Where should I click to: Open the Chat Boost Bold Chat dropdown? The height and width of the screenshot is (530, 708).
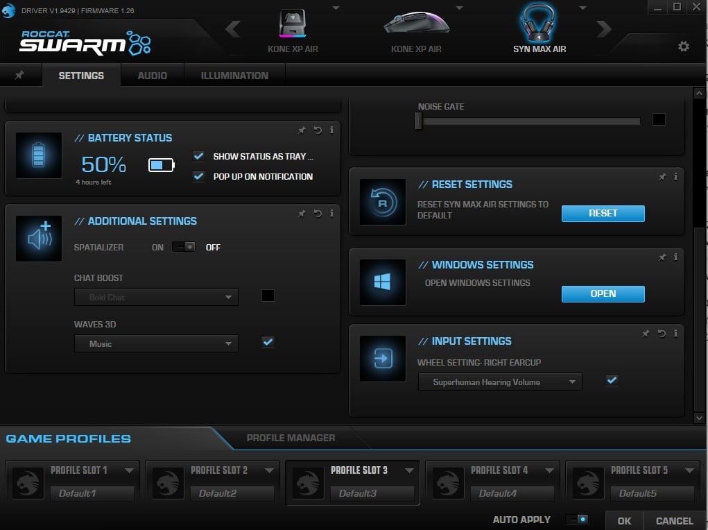(156, 298)
